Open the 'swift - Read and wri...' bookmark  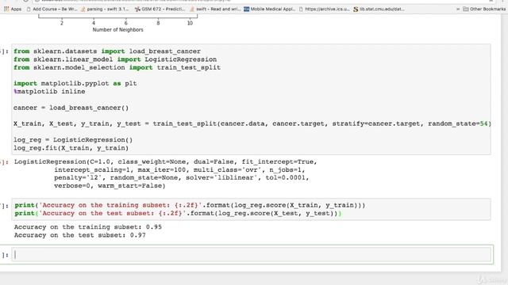coord(215,9)
